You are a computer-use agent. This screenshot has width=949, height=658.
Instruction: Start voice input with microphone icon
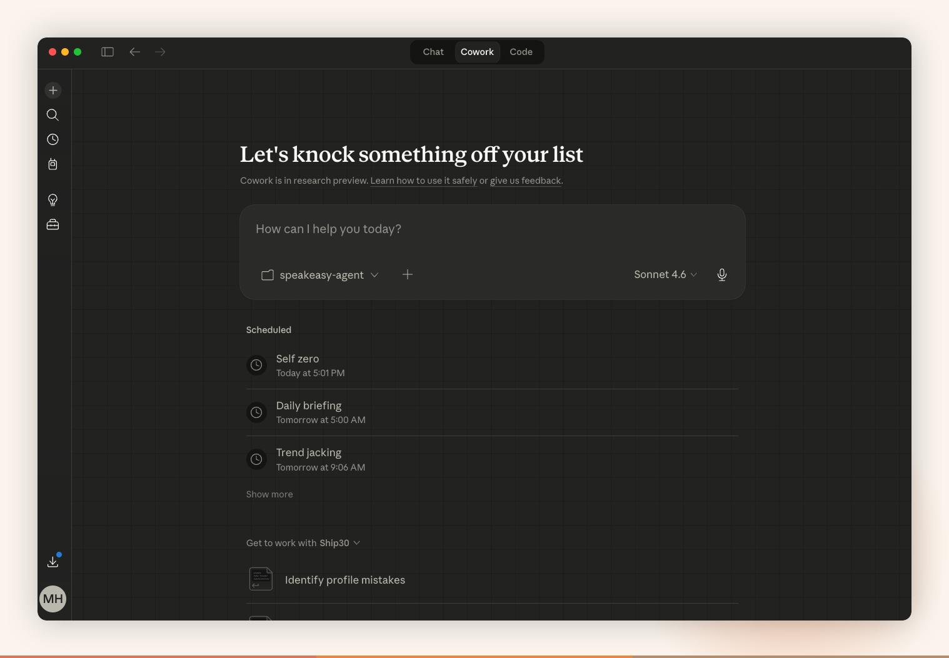721,275
